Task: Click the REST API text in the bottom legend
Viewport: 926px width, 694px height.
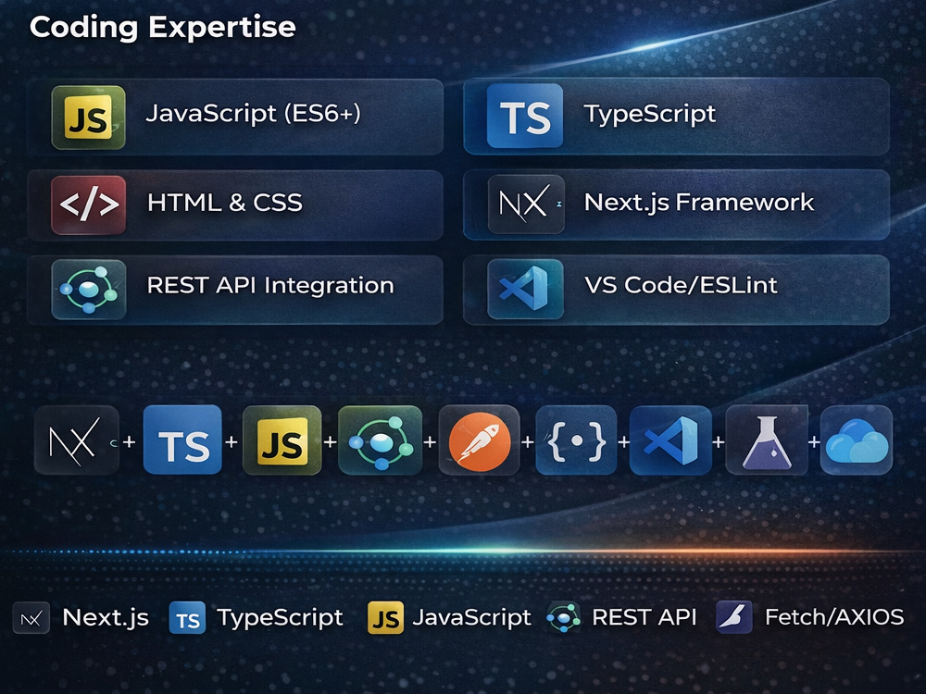Action: point(644,617)
